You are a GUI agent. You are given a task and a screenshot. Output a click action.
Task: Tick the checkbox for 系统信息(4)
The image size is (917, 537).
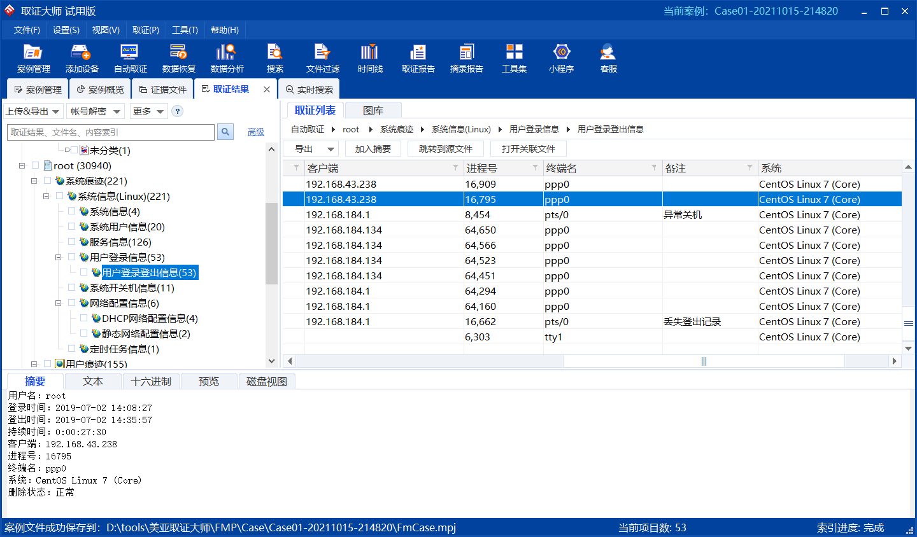71,211
